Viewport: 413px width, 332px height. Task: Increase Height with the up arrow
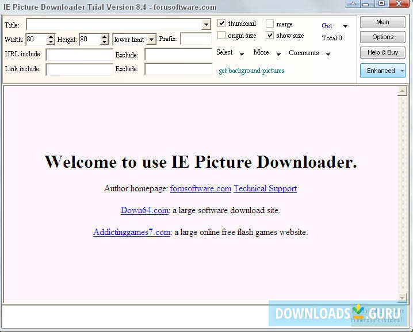pos(105,37)
